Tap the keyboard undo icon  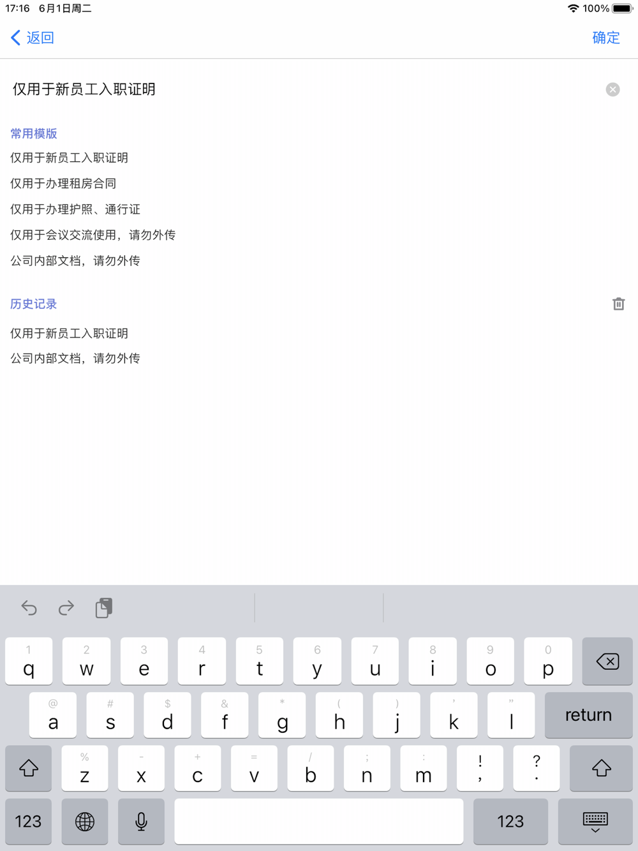[29, 608]
